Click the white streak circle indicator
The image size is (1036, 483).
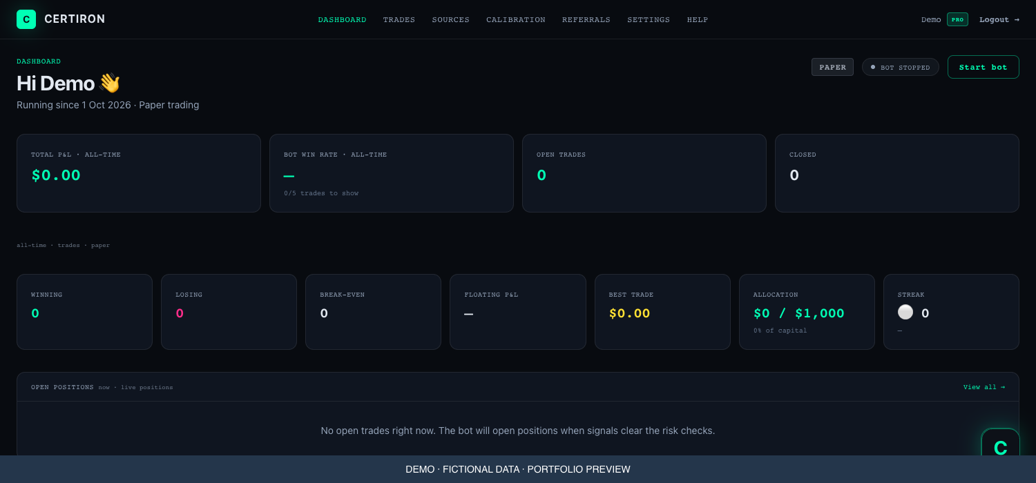pyautogui.click(x=905, y=313)
